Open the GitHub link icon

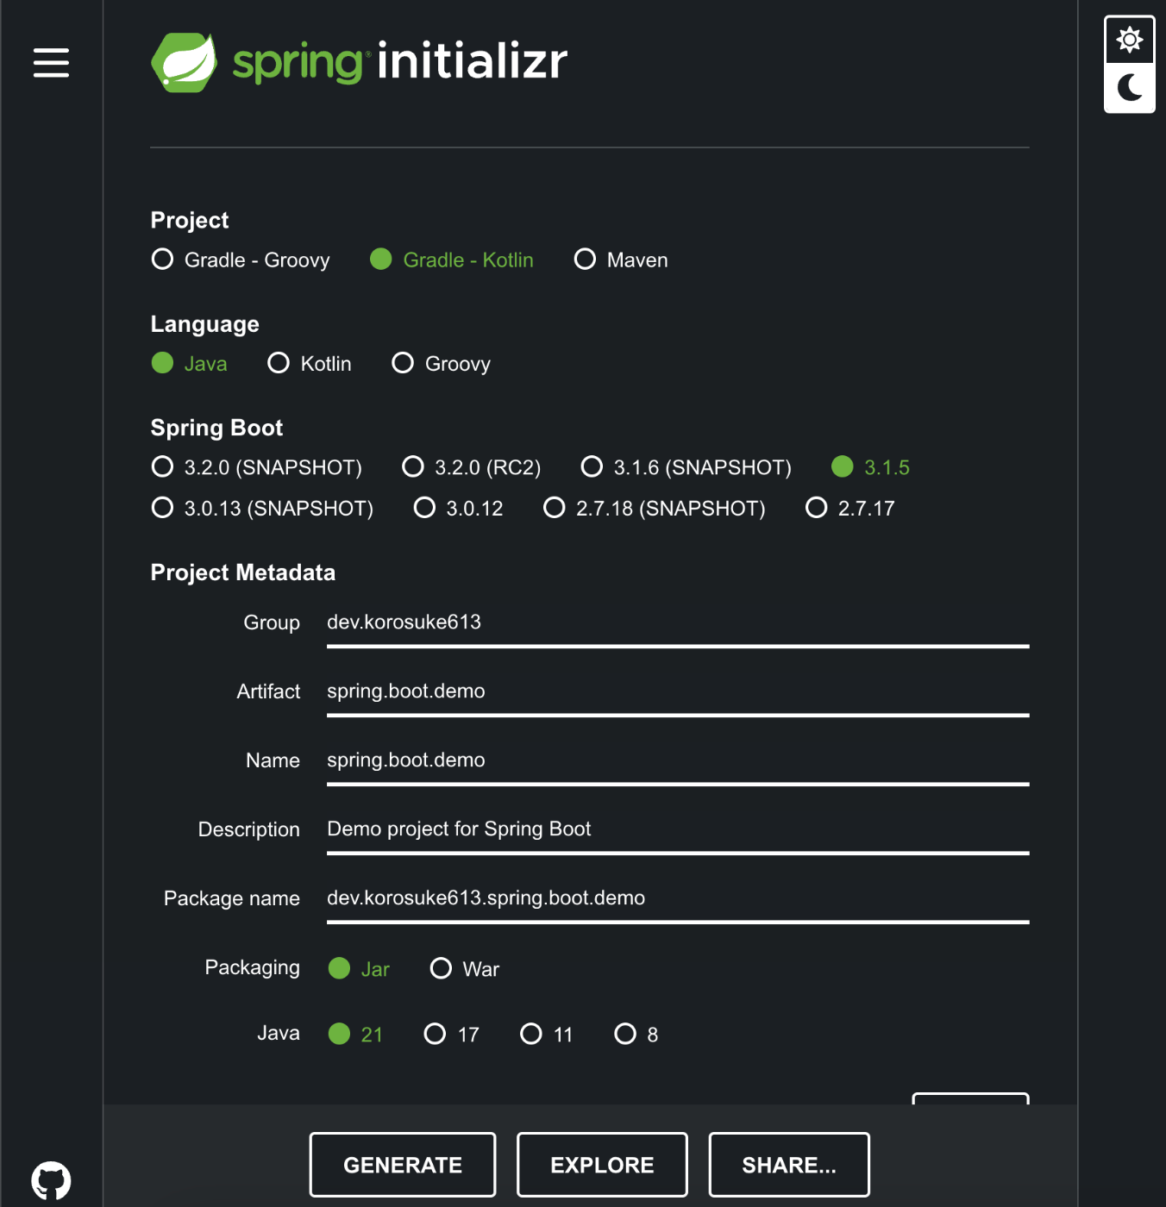(51, 1180)
